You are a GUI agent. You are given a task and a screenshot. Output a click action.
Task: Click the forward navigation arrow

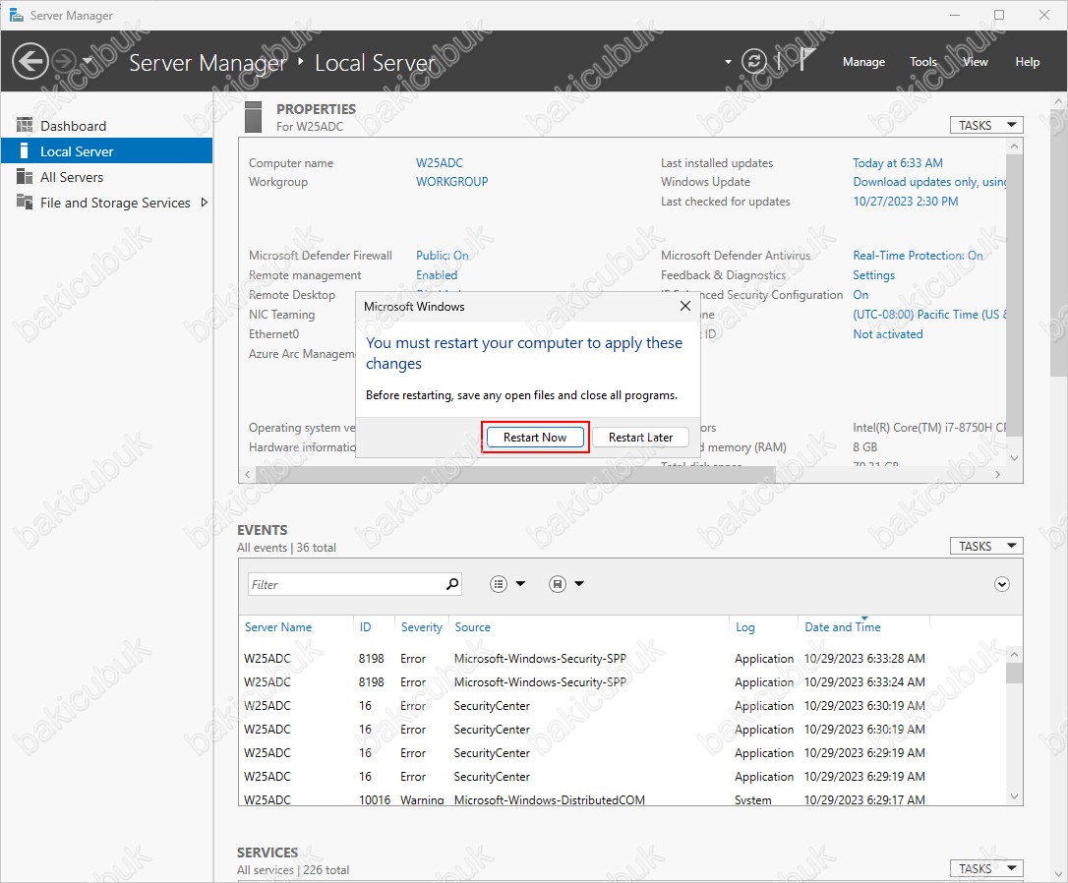64,62
